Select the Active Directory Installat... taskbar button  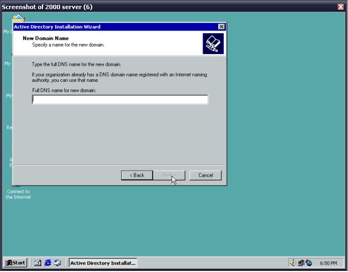coord(103,263)
